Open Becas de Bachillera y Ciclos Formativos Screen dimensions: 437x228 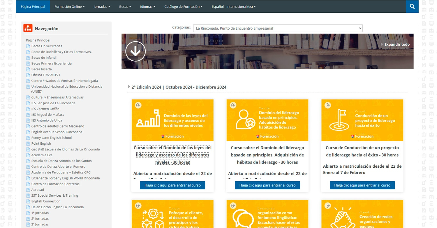61,52
